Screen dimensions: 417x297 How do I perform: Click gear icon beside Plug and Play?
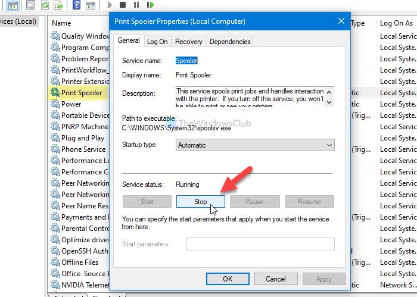(55, 137)
